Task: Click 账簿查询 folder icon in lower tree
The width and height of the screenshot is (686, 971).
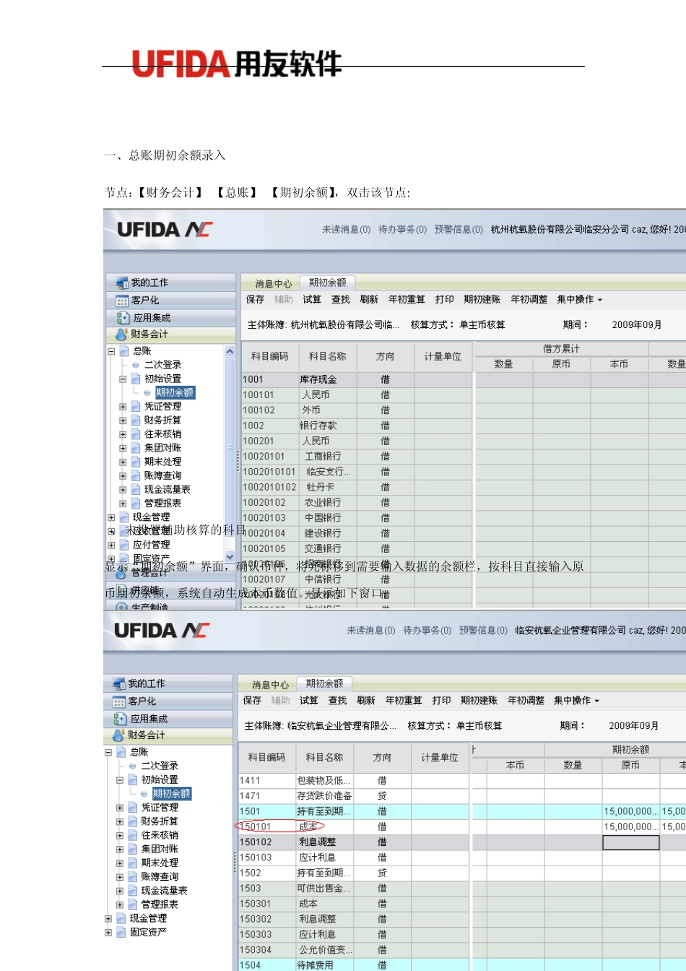Action: pos(133,876)
